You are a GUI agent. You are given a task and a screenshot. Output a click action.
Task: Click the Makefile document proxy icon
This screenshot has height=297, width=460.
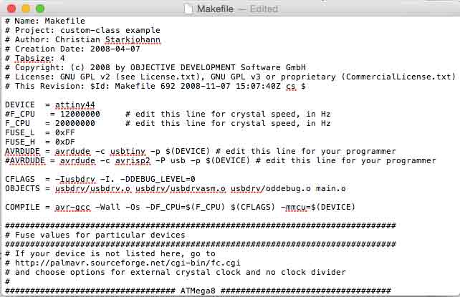[188, 9]
